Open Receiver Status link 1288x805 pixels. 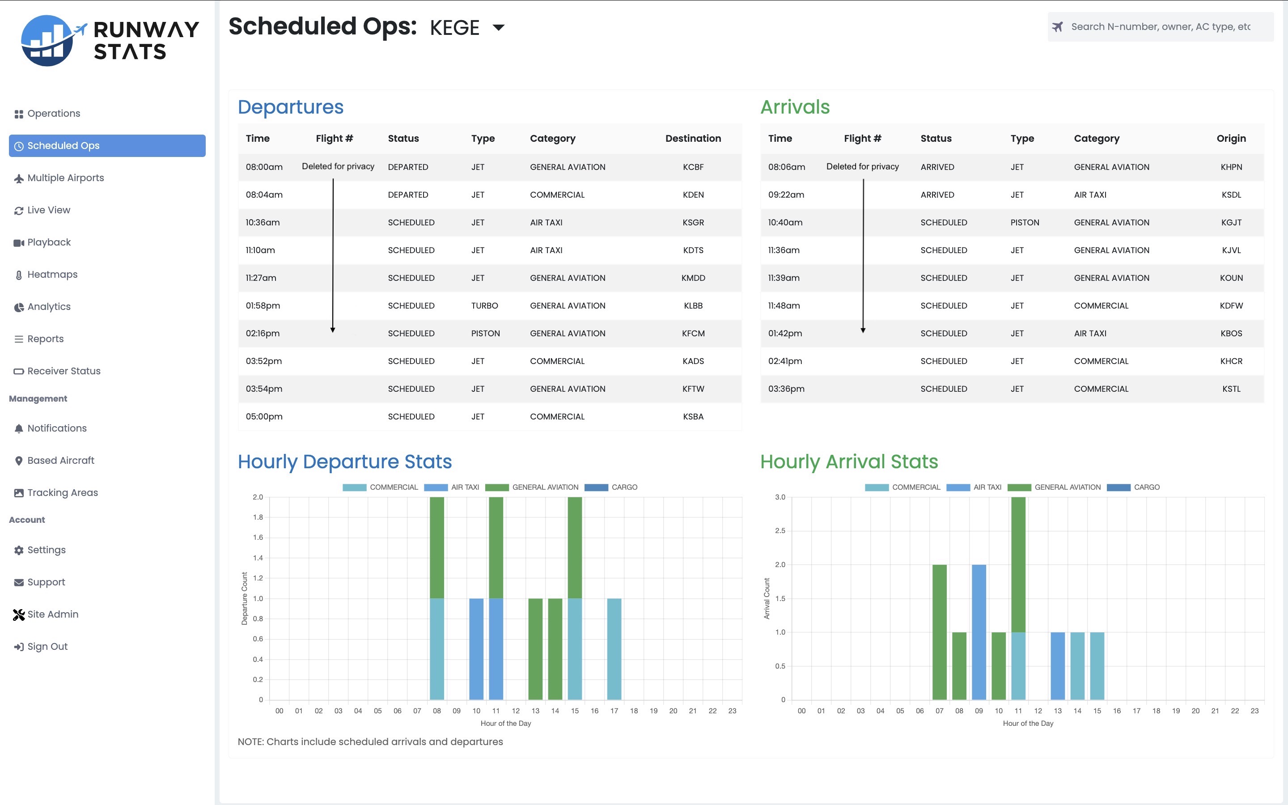[x=107, y=371]
